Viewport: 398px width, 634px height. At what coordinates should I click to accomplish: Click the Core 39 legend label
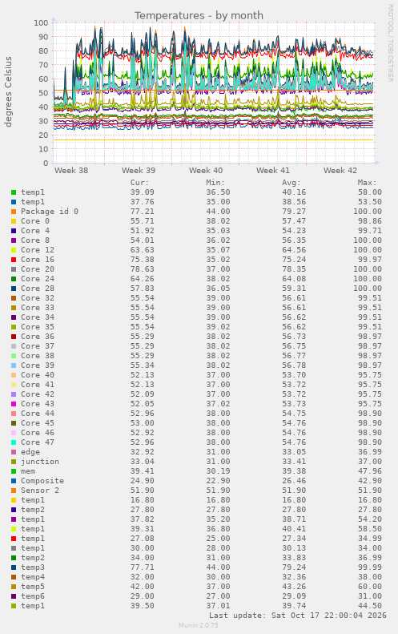pos(38,365)
